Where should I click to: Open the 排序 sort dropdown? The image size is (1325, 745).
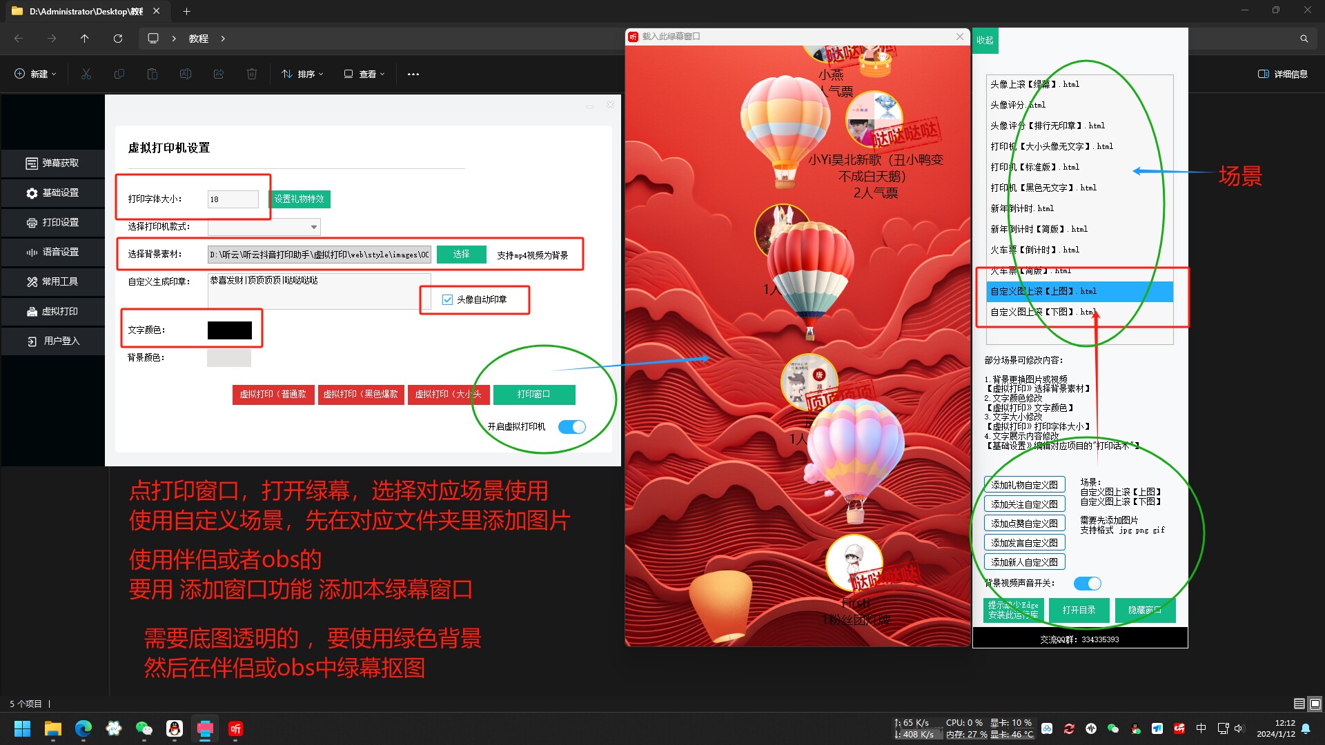click(x=302, y=74)
